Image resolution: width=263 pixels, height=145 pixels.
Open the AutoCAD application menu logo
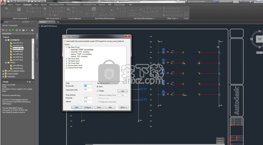tap(3, 2)
